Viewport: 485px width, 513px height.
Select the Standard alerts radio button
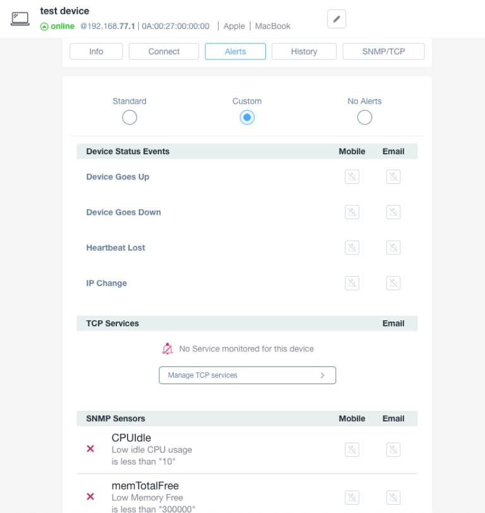click(129, 118)
